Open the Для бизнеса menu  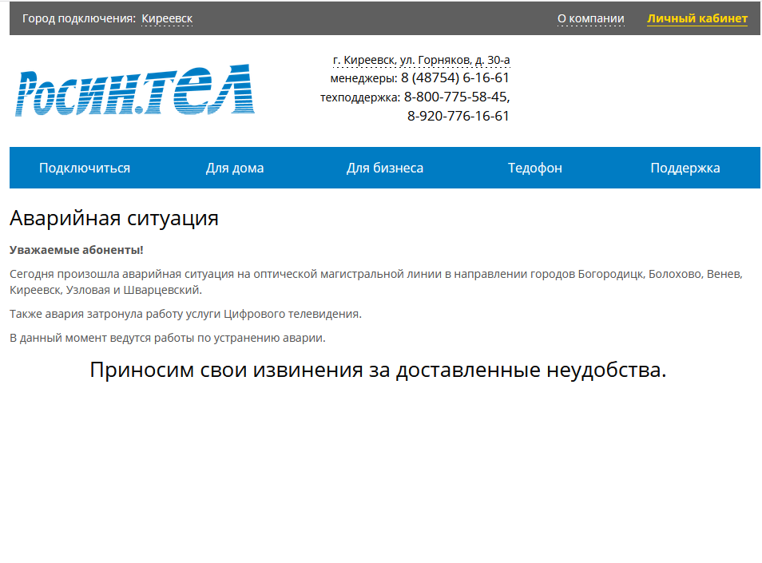(385, 168)
